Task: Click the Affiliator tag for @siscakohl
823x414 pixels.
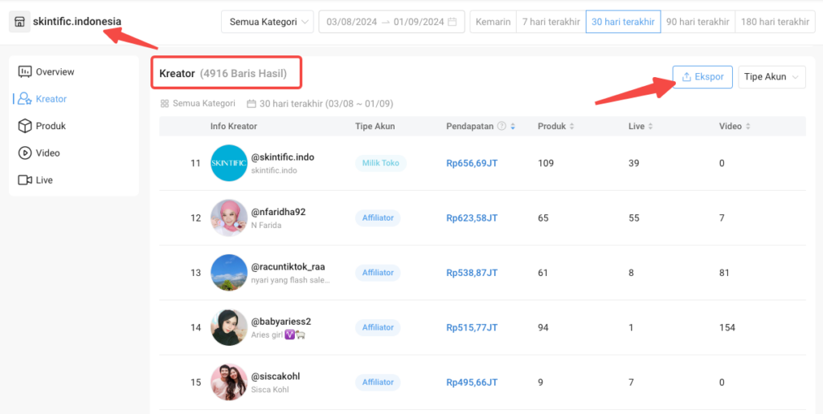Action: tap(378, 383)
